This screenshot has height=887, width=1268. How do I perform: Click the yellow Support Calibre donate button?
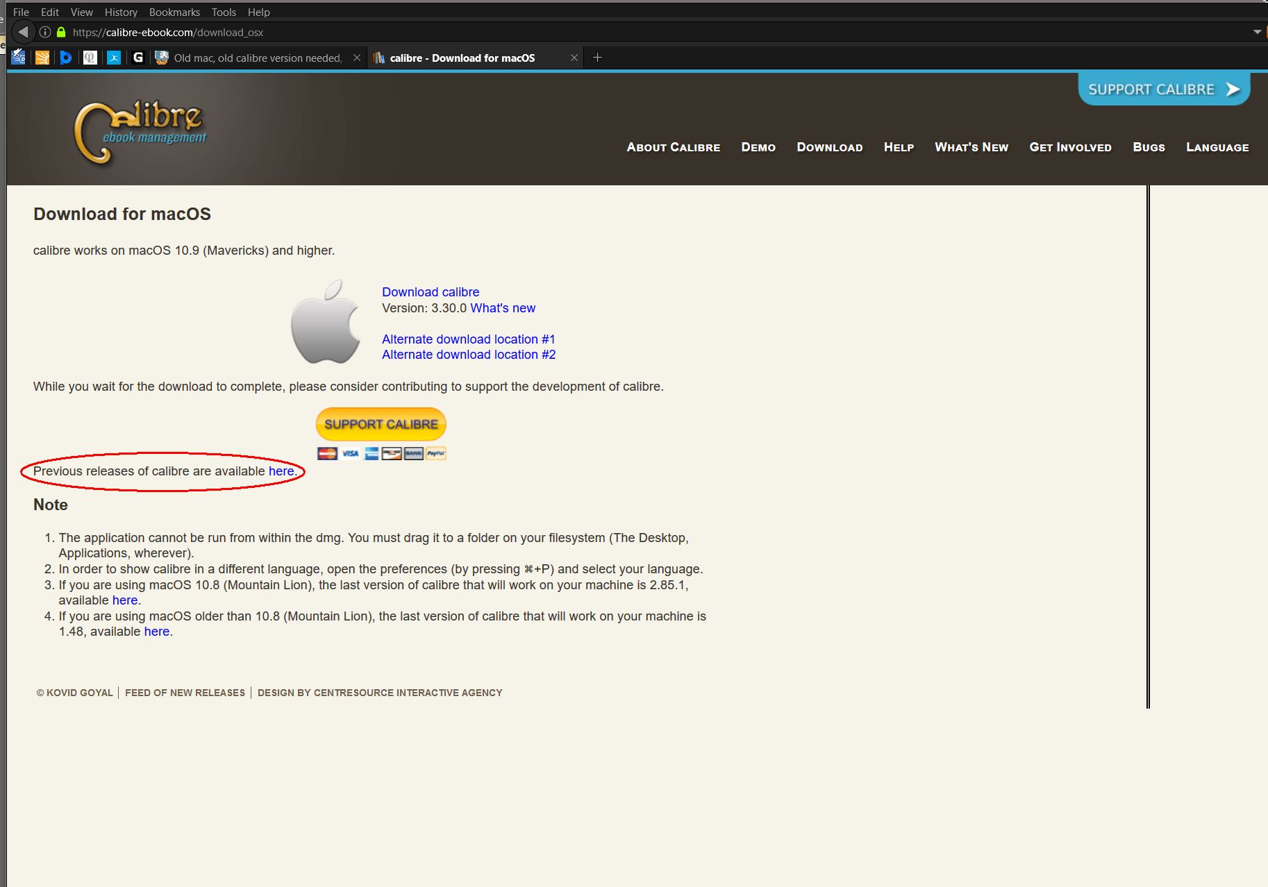click(x=381, y=424)
